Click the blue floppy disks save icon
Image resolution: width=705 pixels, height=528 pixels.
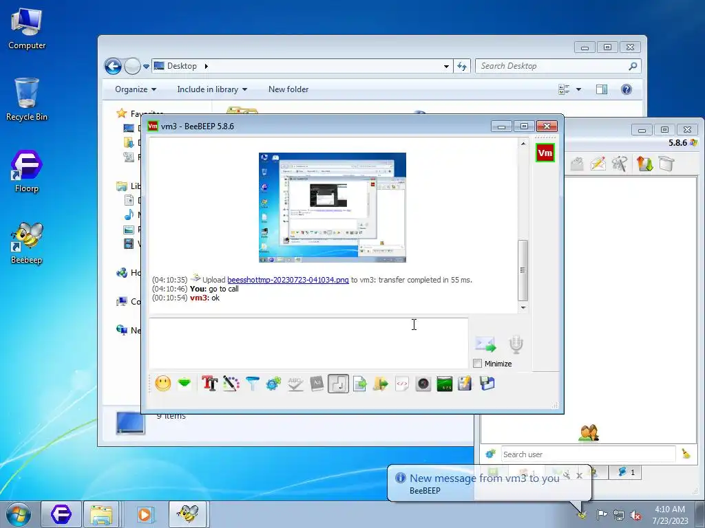[487, 384]
